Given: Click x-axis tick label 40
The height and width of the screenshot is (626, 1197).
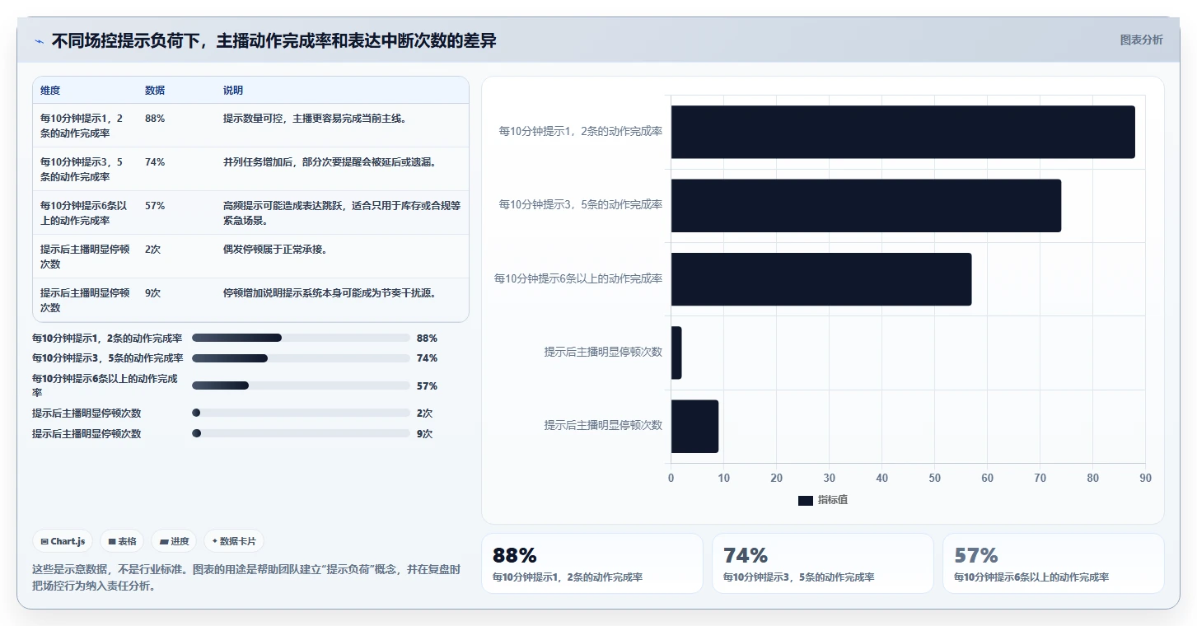Looking at the screenshot, I should tap(881, 478).
